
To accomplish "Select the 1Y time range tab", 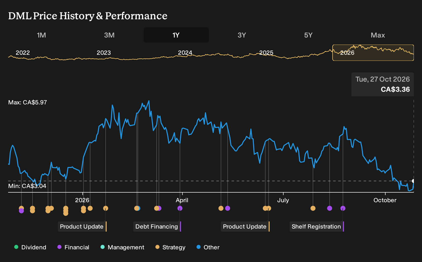I will coord(176,35).
